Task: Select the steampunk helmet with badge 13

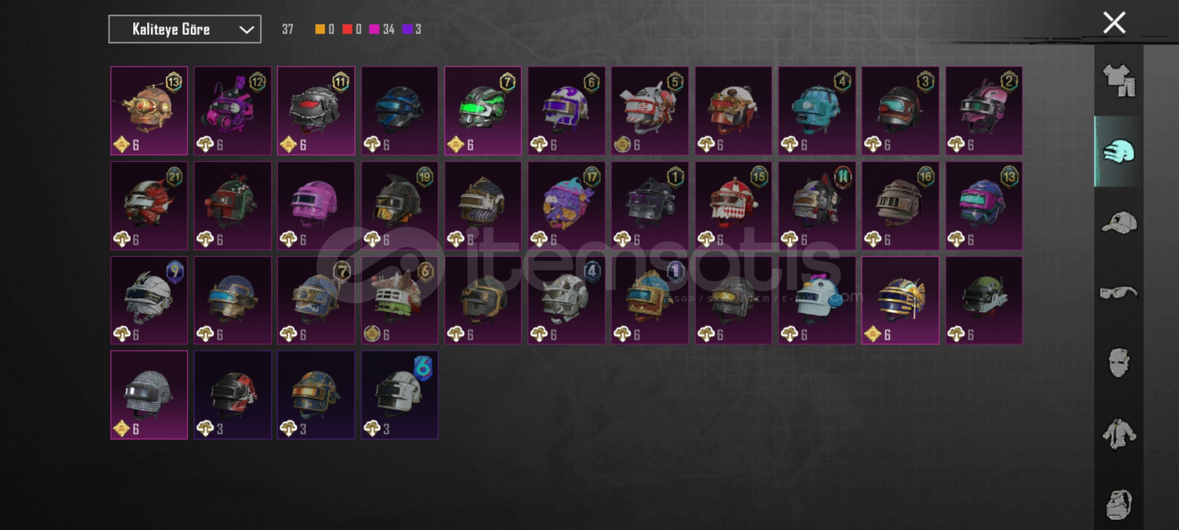Action: (x=149, y=111)
